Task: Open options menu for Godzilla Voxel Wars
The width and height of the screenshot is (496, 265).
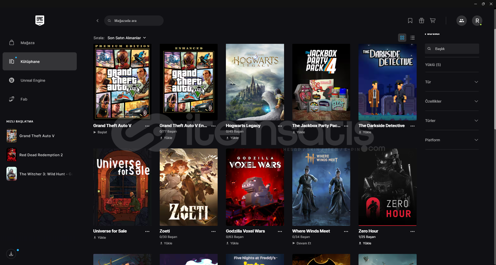Action: point(280,231)
